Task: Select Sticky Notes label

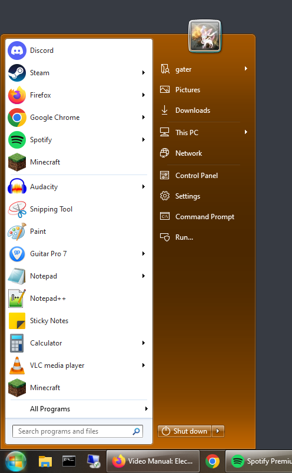Action: pos(49,321)
